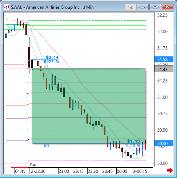177x178 pixels.
Task: Click the 3-00:15 time axis label
Action: (x=140, y=171)
